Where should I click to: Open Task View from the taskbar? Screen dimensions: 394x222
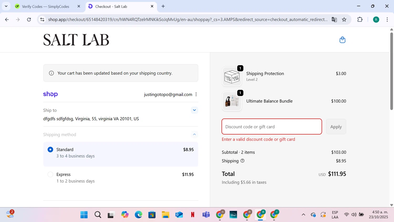click(111, 215)
